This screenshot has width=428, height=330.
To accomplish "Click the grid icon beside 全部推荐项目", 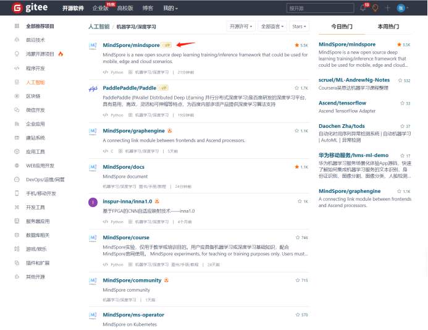I will coord(17,26).
